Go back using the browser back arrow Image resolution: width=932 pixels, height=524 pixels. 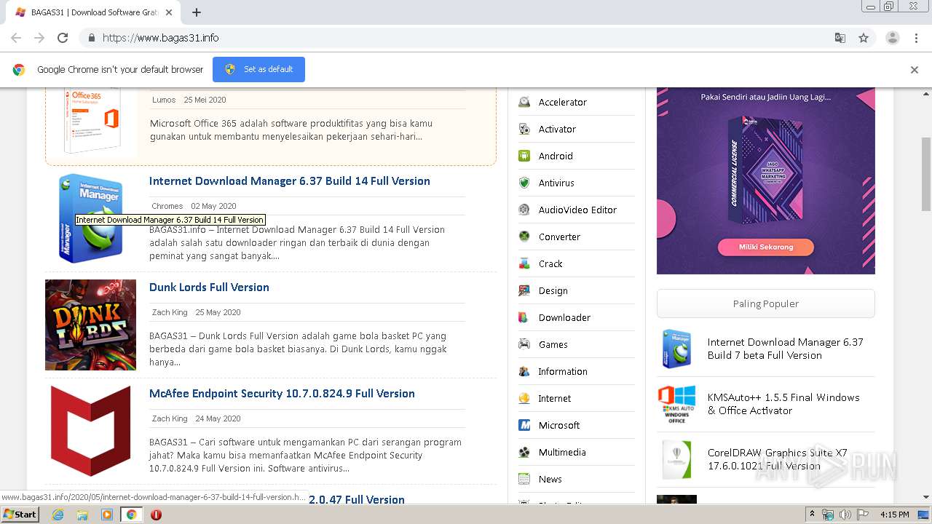pos(16,38)
